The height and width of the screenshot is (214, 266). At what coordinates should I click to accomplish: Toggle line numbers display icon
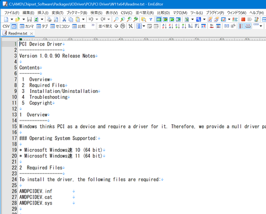coord(242,26)
